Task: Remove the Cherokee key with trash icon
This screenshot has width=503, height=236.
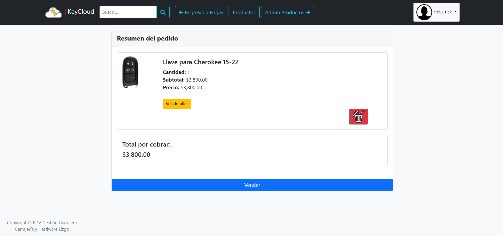Action: [358, 117]
